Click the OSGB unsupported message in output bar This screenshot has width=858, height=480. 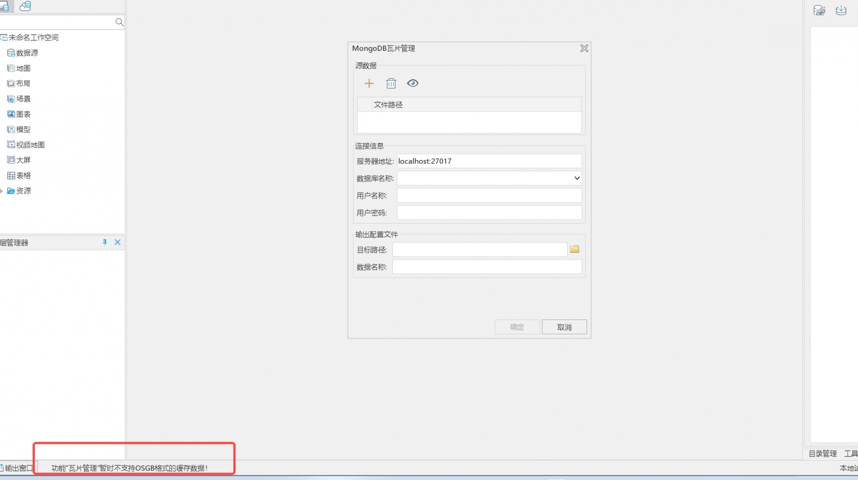[x=130, y=468]
